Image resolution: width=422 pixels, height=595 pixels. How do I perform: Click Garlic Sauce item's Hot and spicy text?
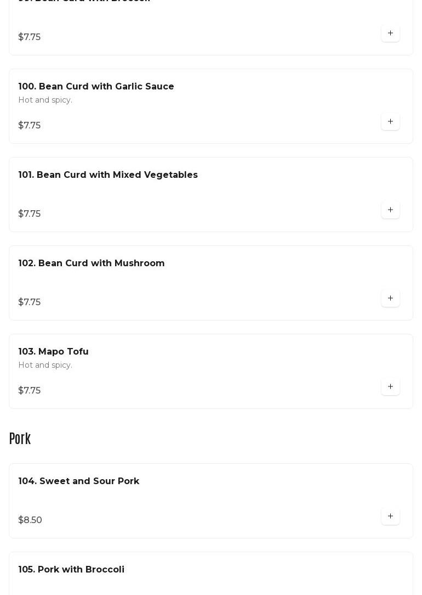point(45,100)
